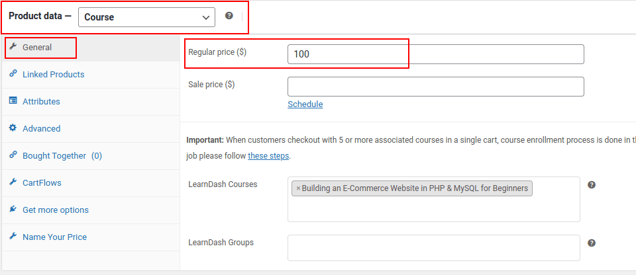
Task: Remove the Building an E-Commerce Website course tag
Action: (x=298, y=188)
